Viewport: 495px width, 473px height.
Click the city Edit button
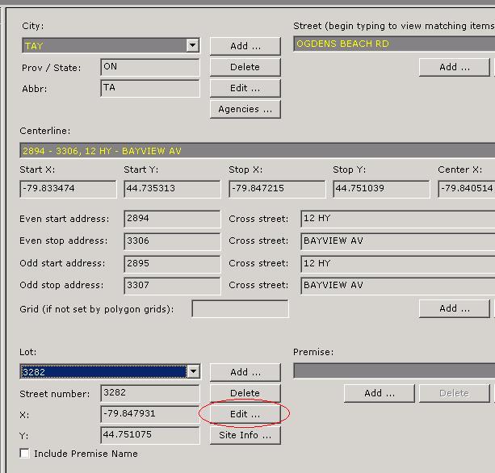(x=245, y=88)
